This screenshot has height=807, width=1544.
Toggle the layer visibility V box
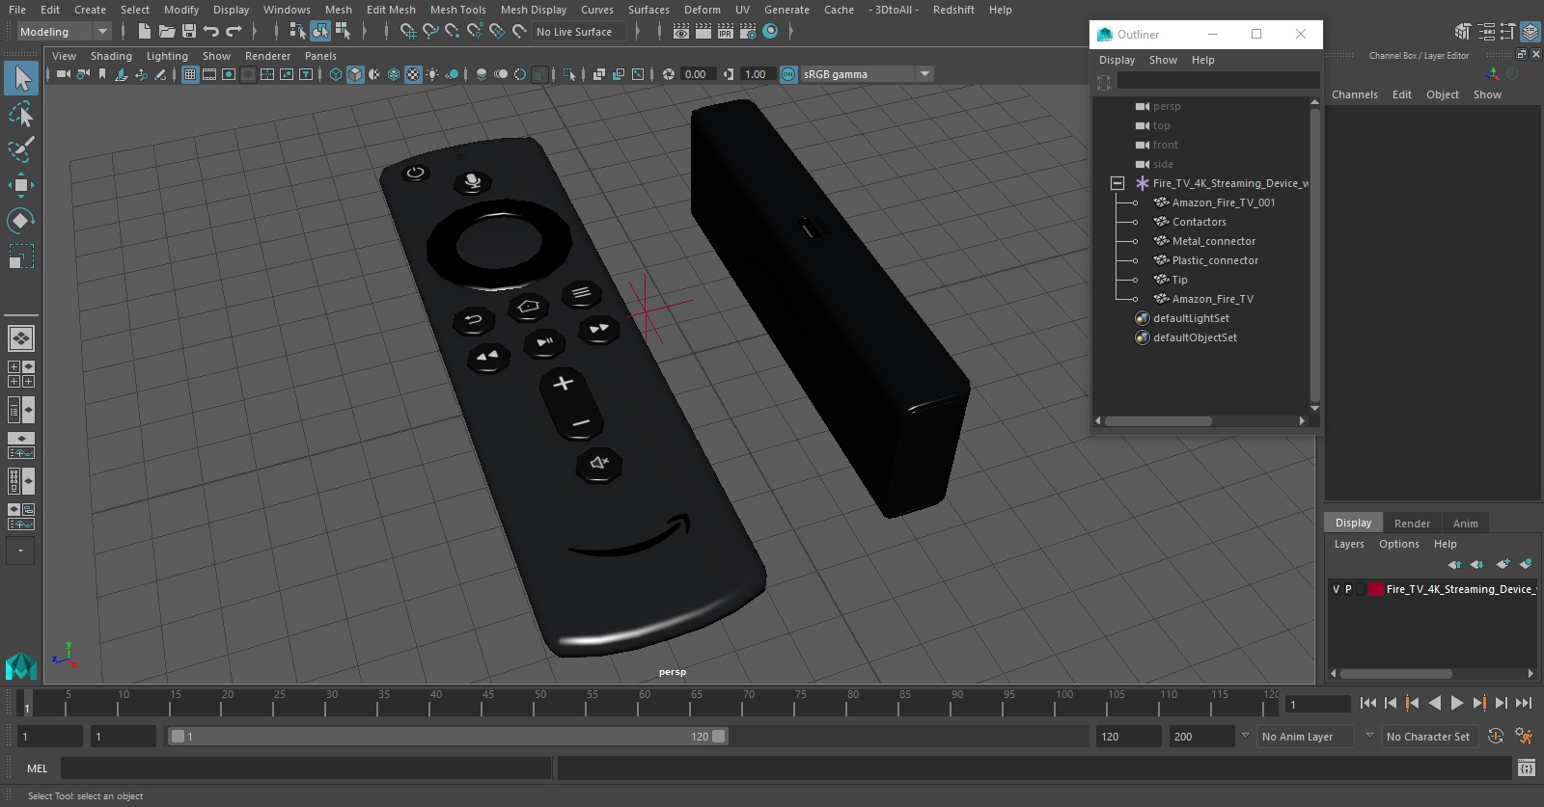[1337, 589]
